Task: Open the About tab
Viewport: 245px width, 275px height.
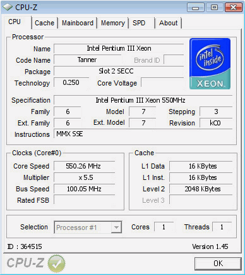Action: pyautogui.click(x=169, y=23)
